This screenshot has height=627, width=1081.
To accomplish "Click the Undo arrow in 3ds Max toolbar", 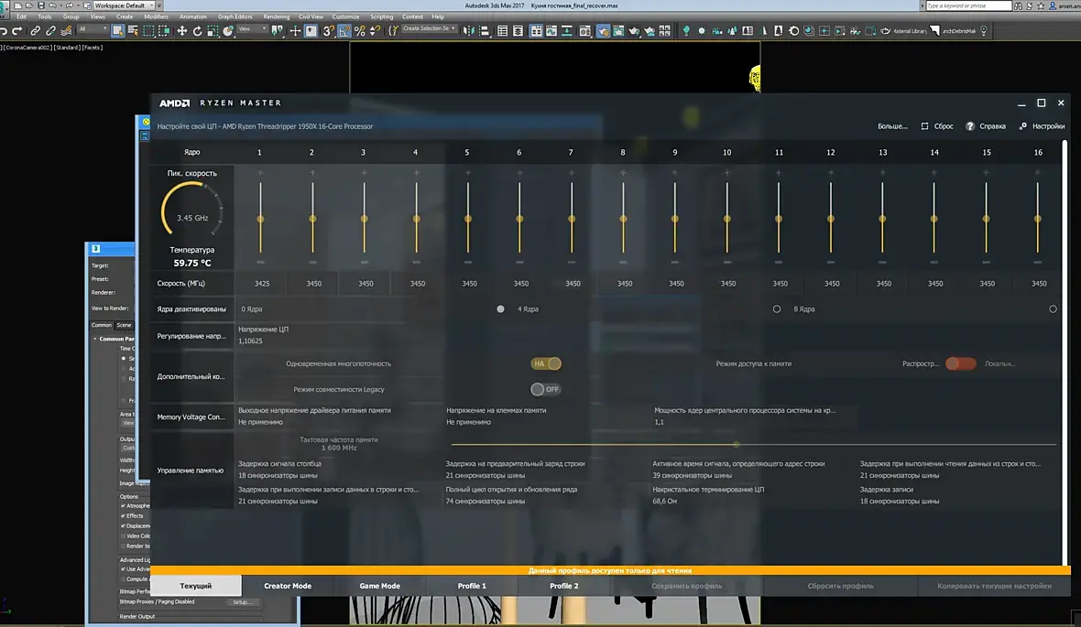I will coord(4,31).
